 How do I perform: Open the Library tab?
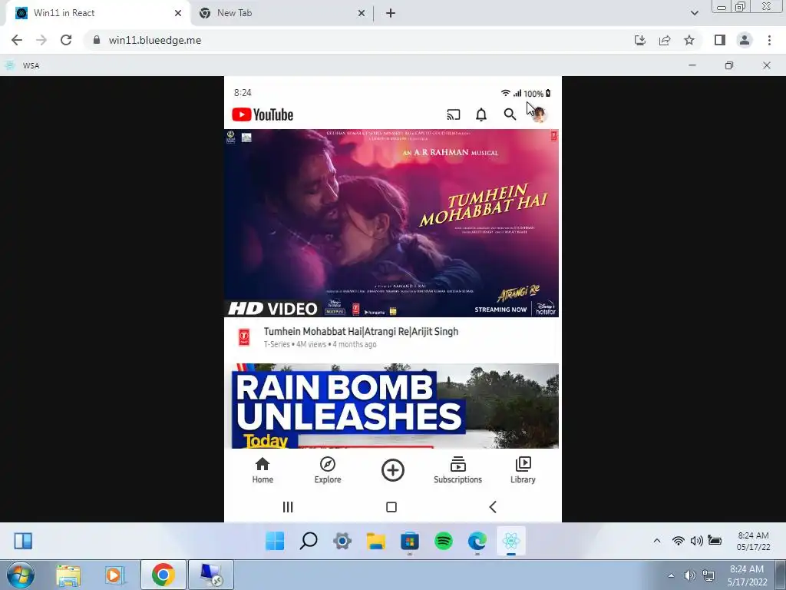(x=523, y=470)
